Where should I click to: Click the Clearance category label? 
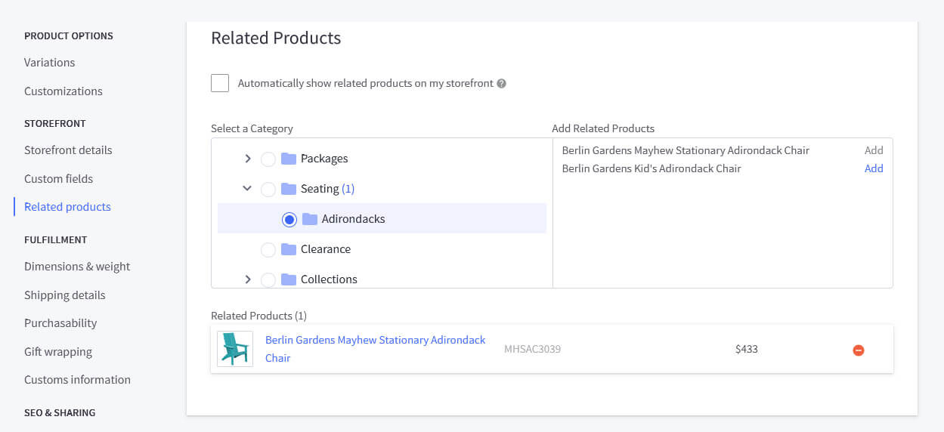(x=326, y=249)
